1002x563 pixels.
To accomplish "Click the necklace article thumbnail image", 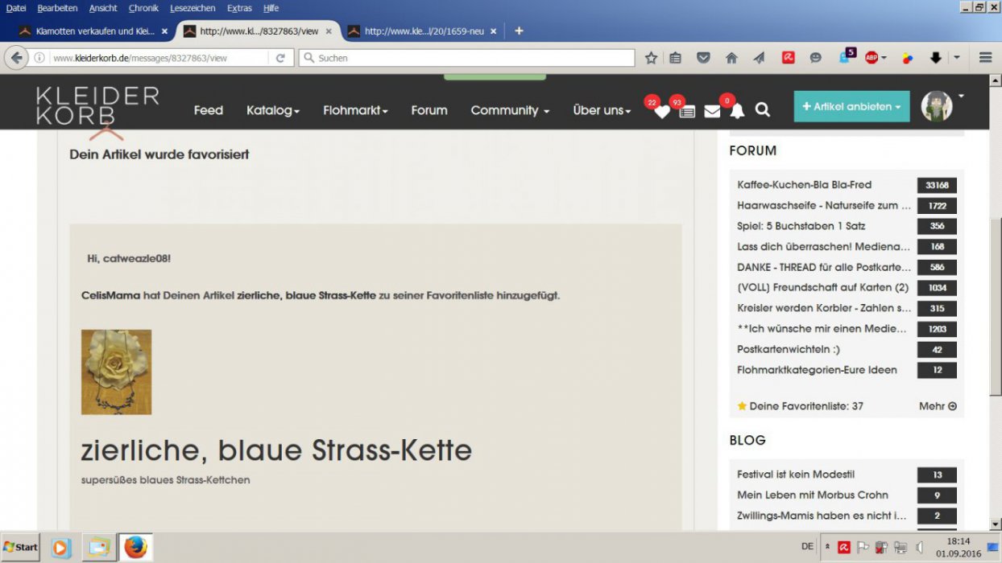I will (116, 372).
